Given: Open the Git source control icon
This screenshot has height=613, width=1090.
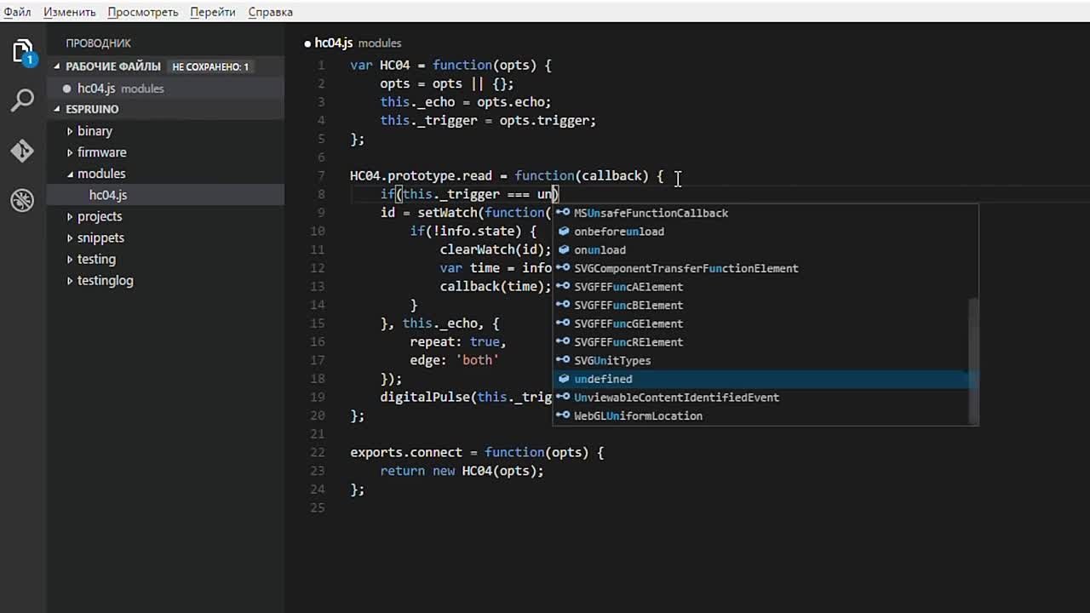Looking at the screenshot, I should coord(23,151).
